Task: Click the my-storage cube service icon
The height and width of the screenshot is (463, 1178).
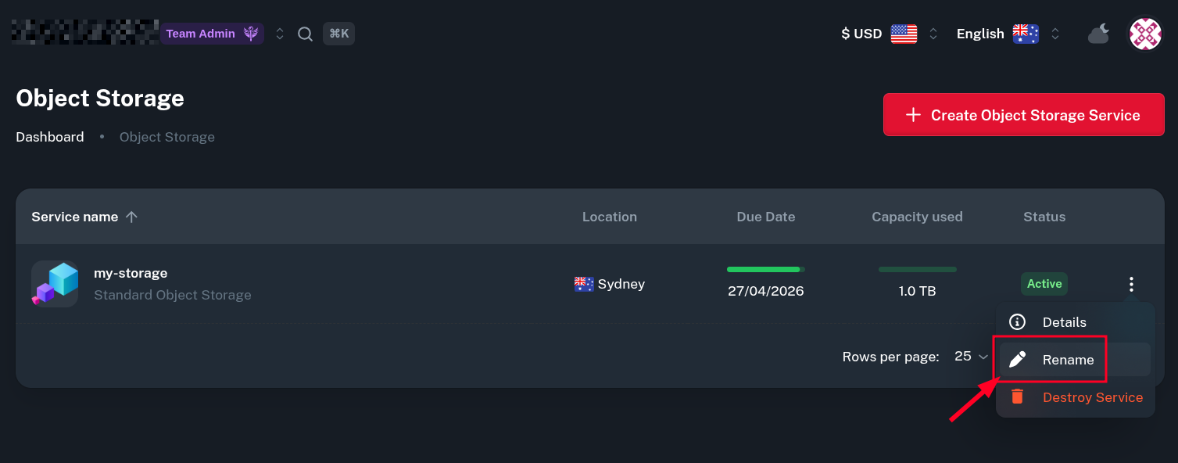Action: pyautogui.click(x=55, y=283)
